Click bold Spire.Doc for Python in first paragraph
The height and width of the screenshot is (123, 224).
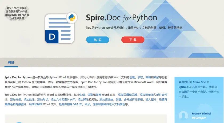pos(18,77)
